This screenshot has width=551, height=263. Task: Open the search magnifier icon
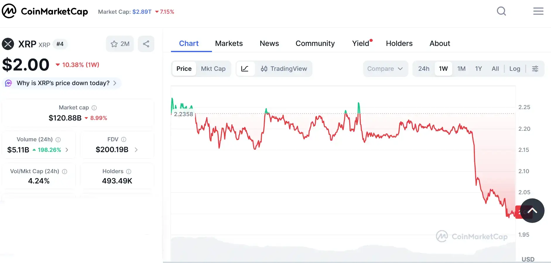(x=501, y=11)
